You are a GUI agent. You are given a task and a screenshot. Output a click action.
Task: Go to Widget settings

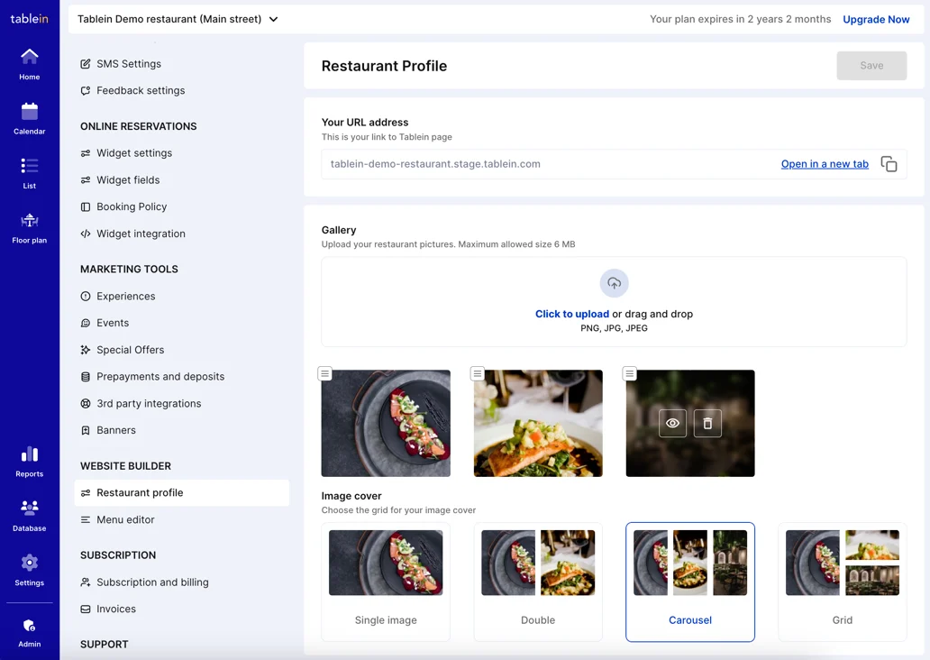point(134,153)
